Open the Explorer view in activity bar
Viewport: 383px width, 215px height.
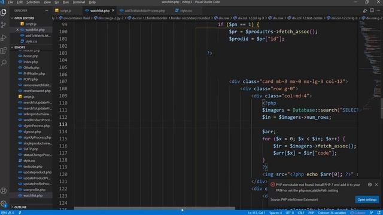4,12
